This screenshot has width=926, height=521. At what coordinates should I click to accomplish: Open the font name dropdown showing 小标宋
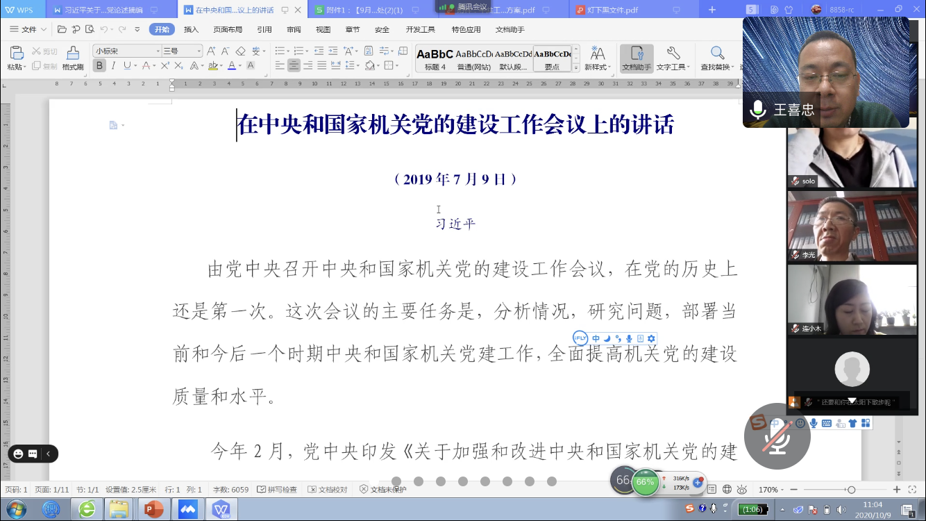[x=157, y=51]
